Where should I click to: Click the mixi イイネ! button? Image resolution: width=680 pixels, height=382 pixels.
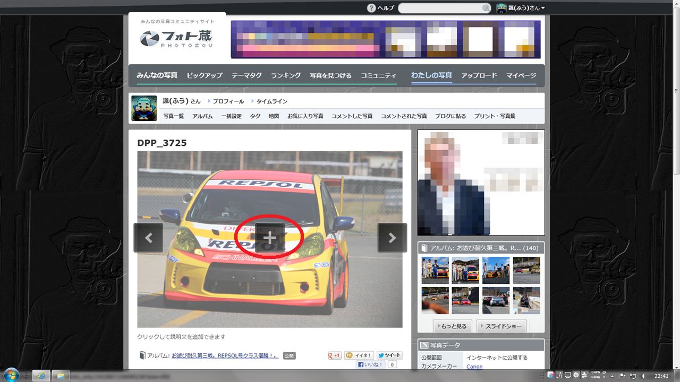coord(359,355)
